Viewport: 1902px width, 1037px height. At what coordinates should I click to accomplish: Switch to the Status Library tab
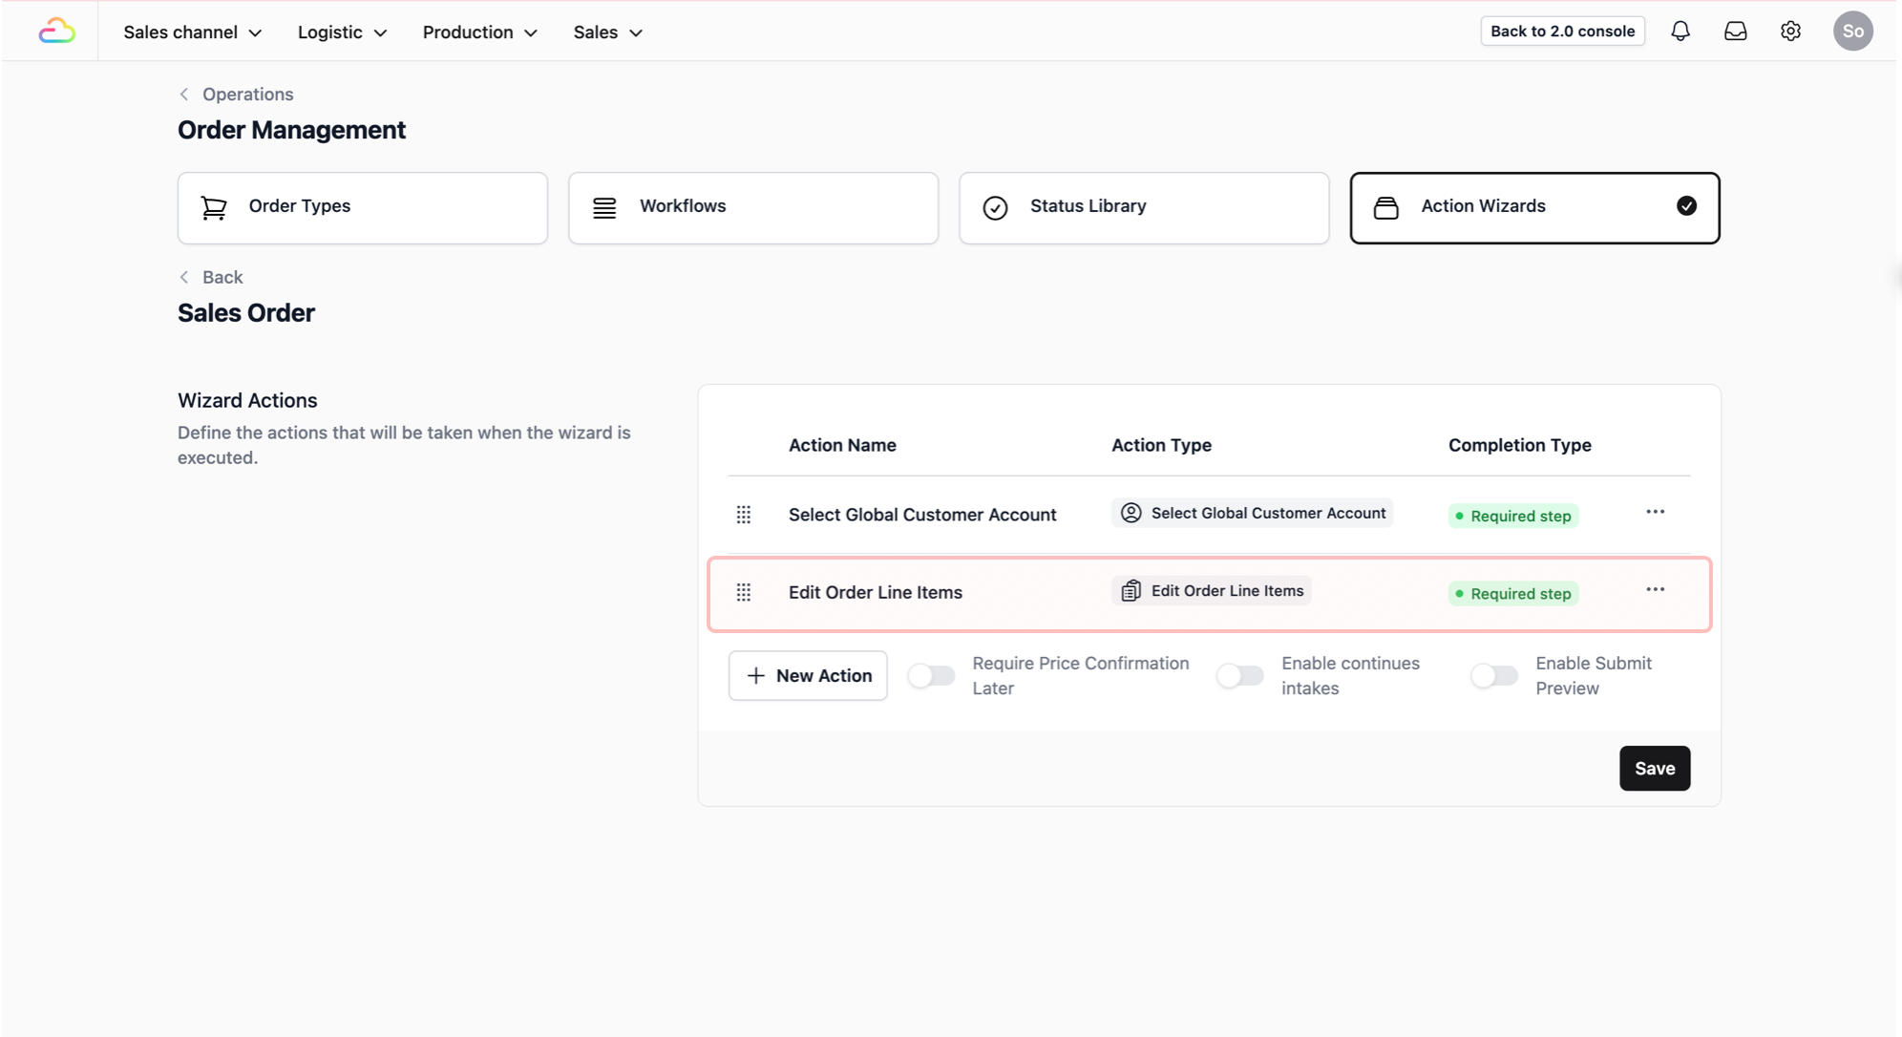click(1143, 207)
